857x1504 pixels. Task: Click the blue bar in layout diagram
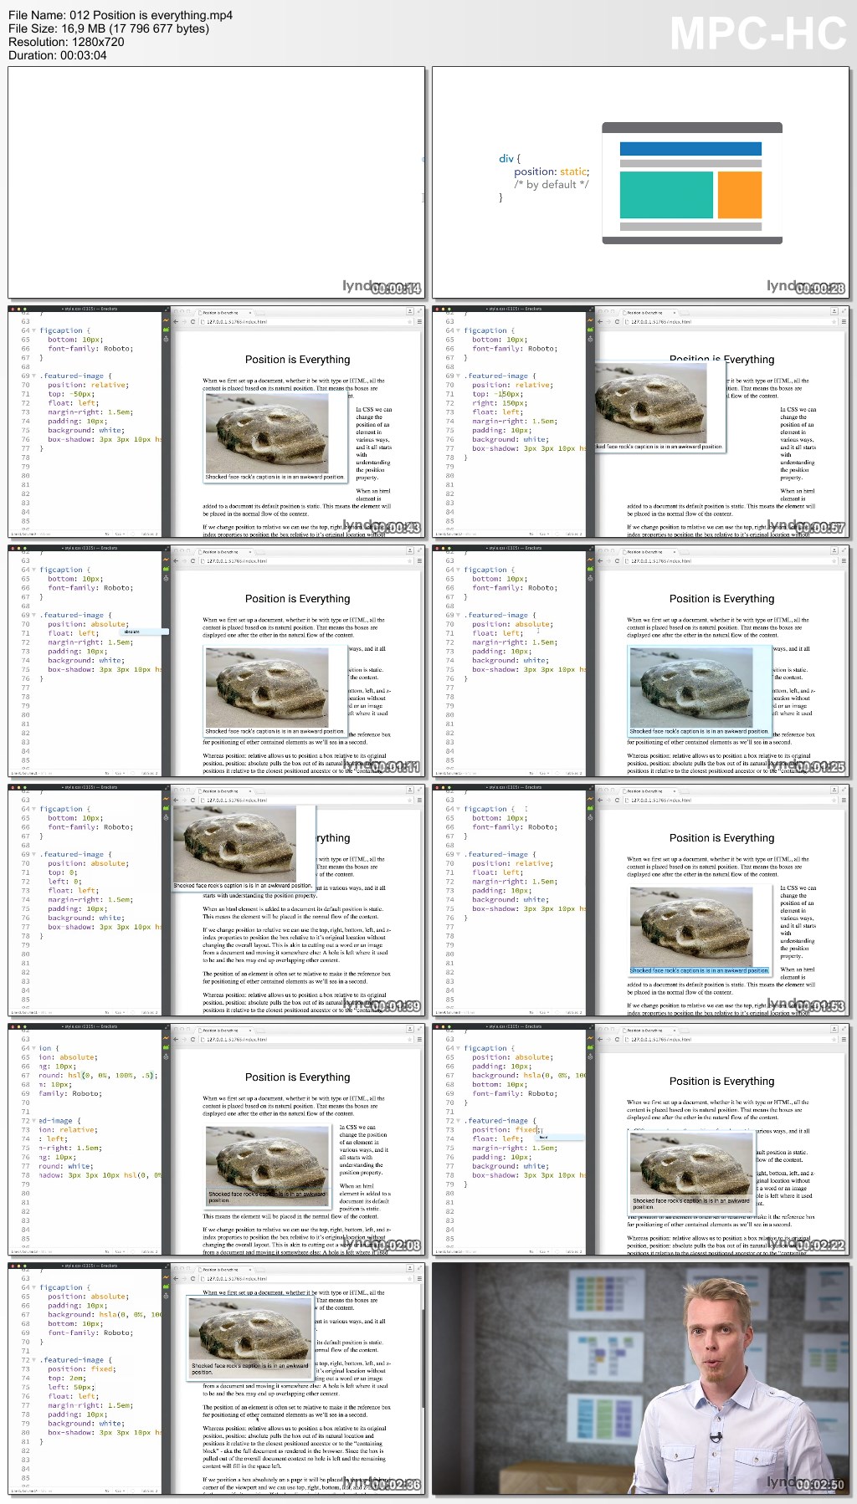point(691,148)
